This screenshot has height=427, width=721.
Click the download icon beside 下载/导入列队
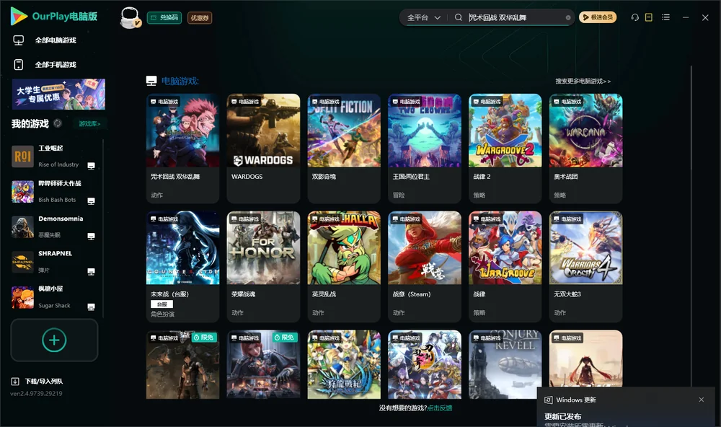point(14,381)
